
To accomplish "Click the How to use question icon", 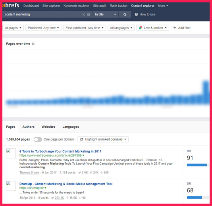I will (136, 14).
